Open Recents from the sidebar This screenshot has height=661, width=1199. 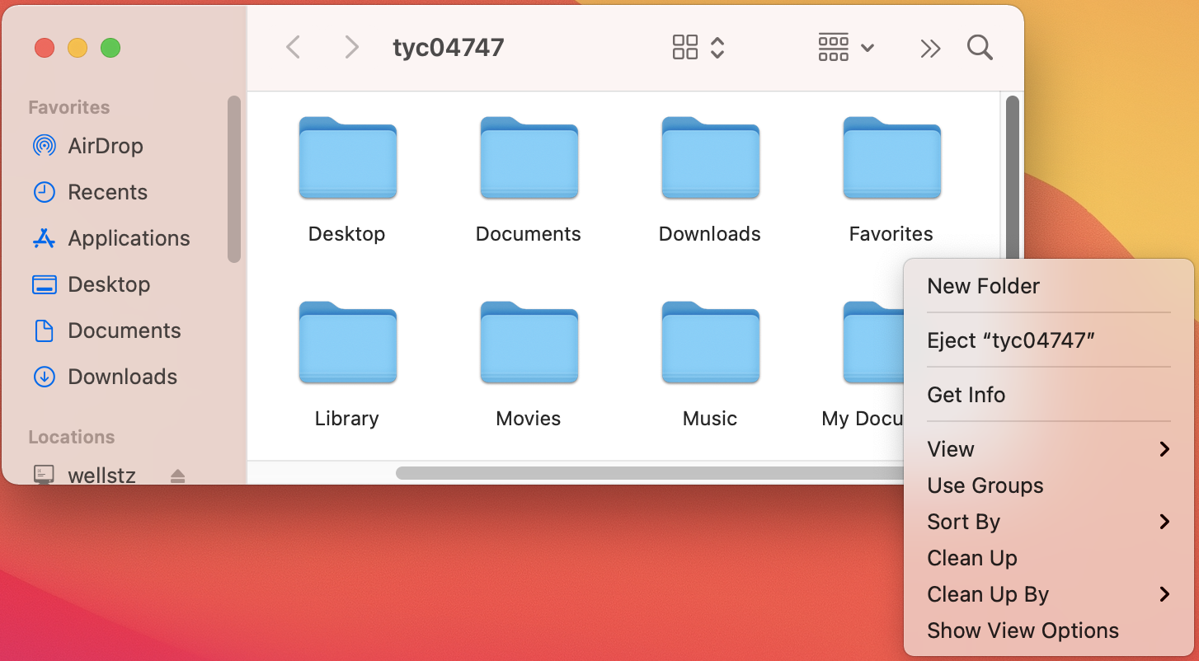(107, 192)
